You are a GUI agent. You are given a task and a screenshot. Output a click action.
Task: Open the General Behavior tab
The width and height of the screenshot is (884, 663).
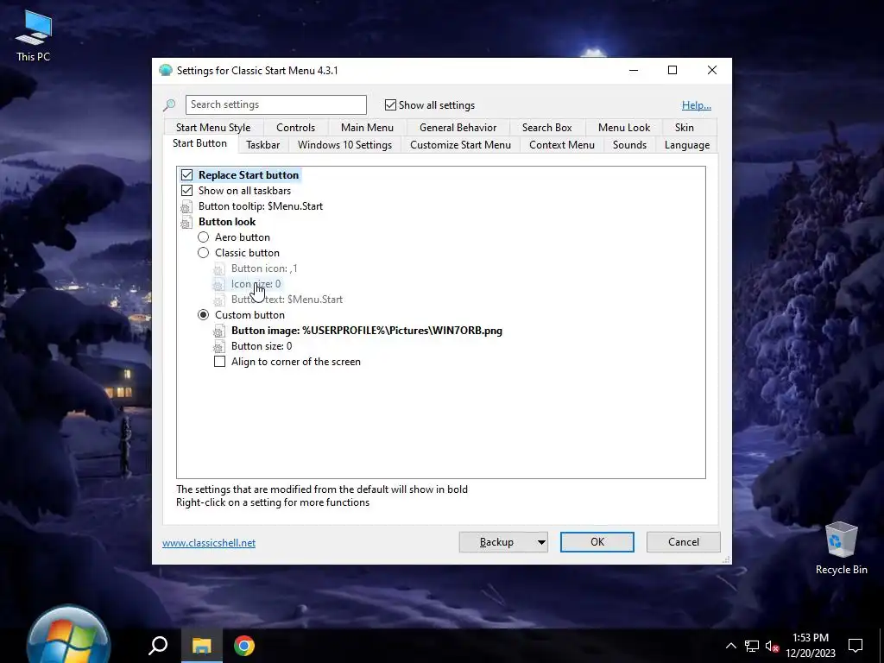(x=458, y=128)
